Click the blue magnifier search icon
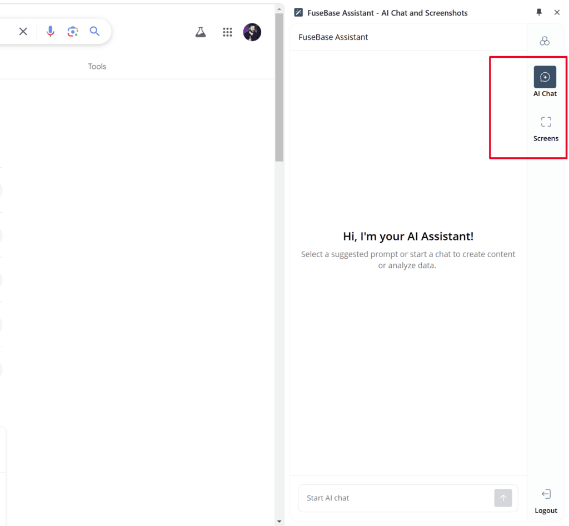Viewport: 569px width, 526px height. (x=95, y=32)
